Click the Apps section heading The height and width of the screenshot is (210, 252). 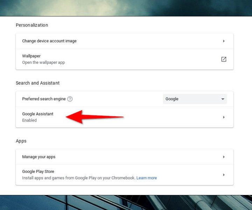[x=21, y=141]
